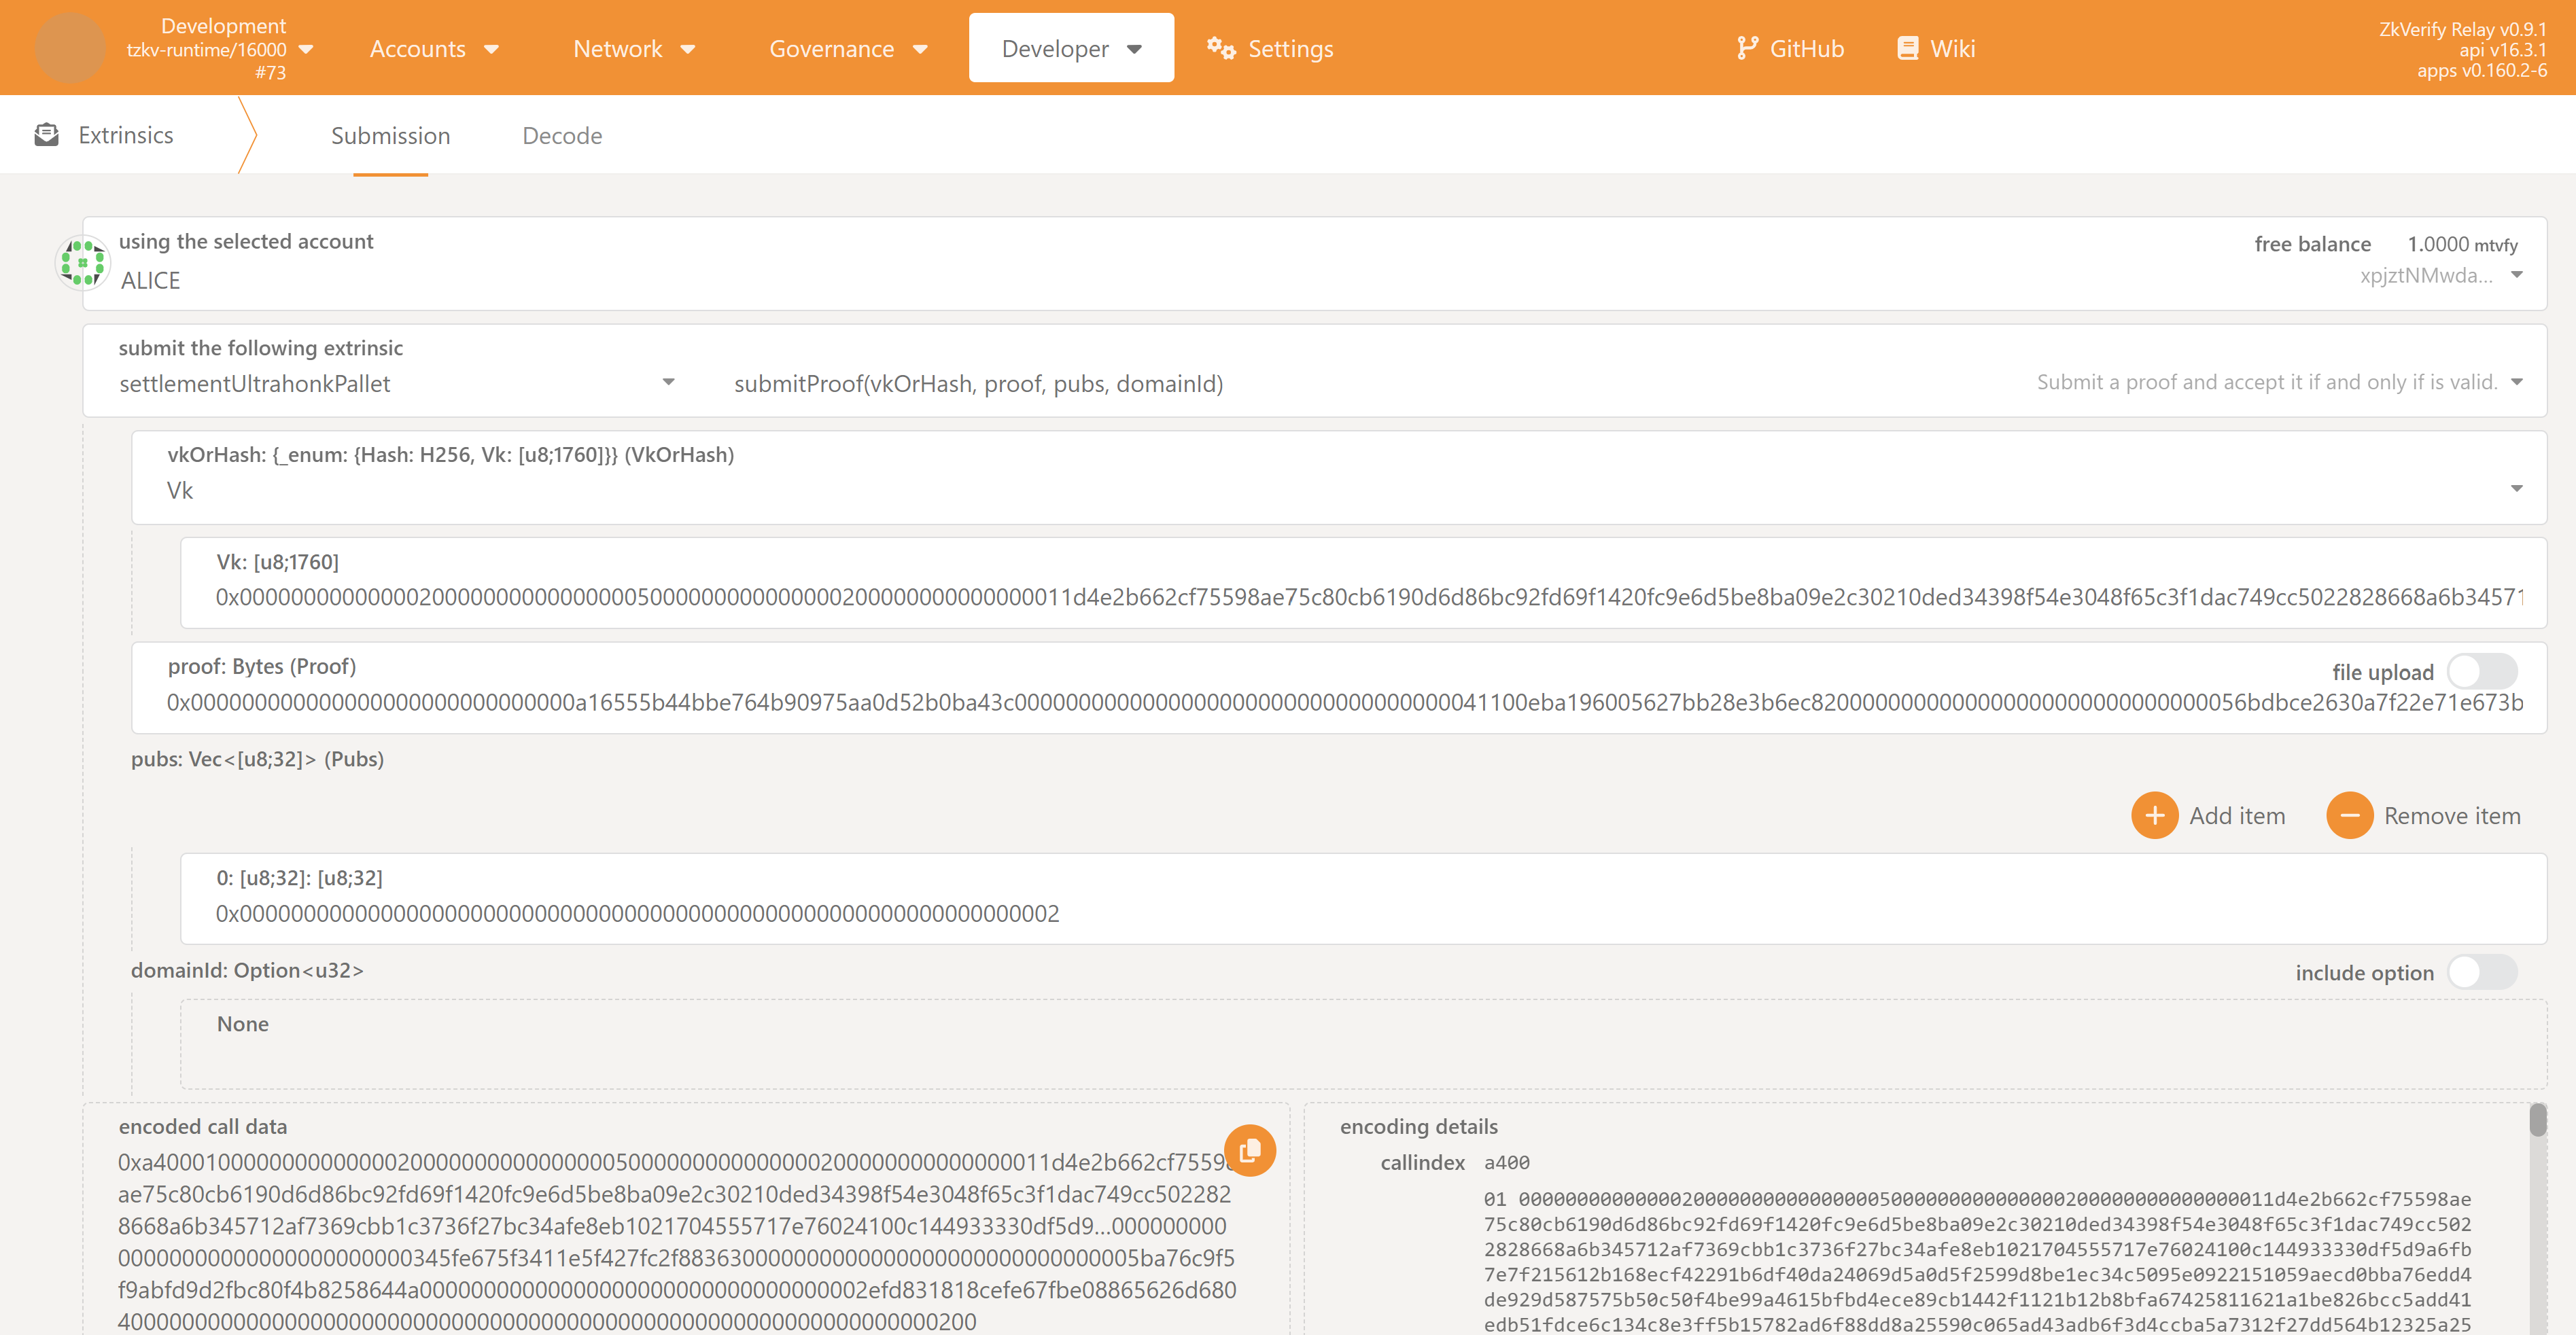2576x1335 pixels.
Task: Switch to the Decode tab
Action: tap(562, 136)
